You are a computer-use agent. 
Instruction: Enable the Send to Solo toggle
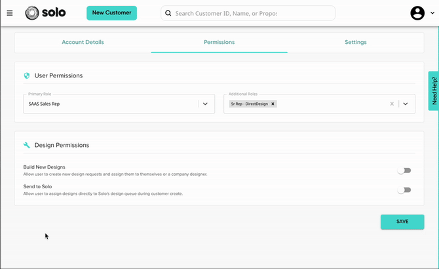pos(404,190)
